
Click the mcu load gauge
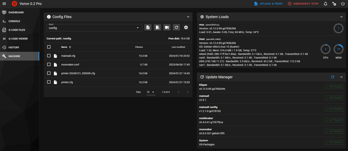pyautogui.click(x=338, y=28)
